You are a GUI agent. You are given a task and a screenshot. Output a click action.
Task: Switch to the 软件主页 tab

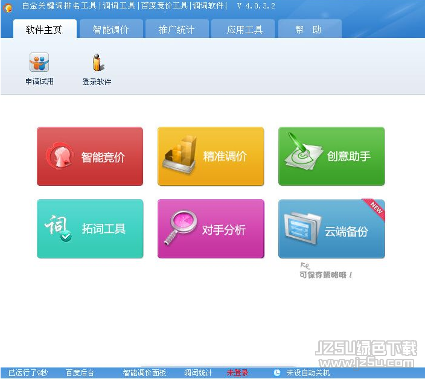coord(45,29)
